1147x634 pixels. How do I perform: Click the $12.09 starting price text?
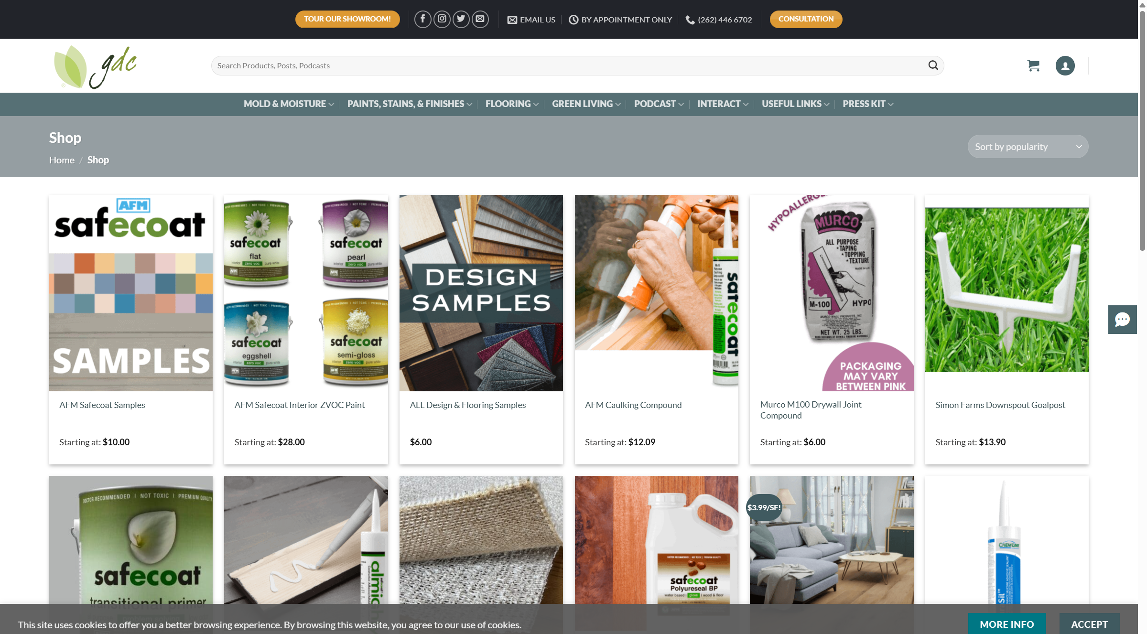(x=641, y=442)
